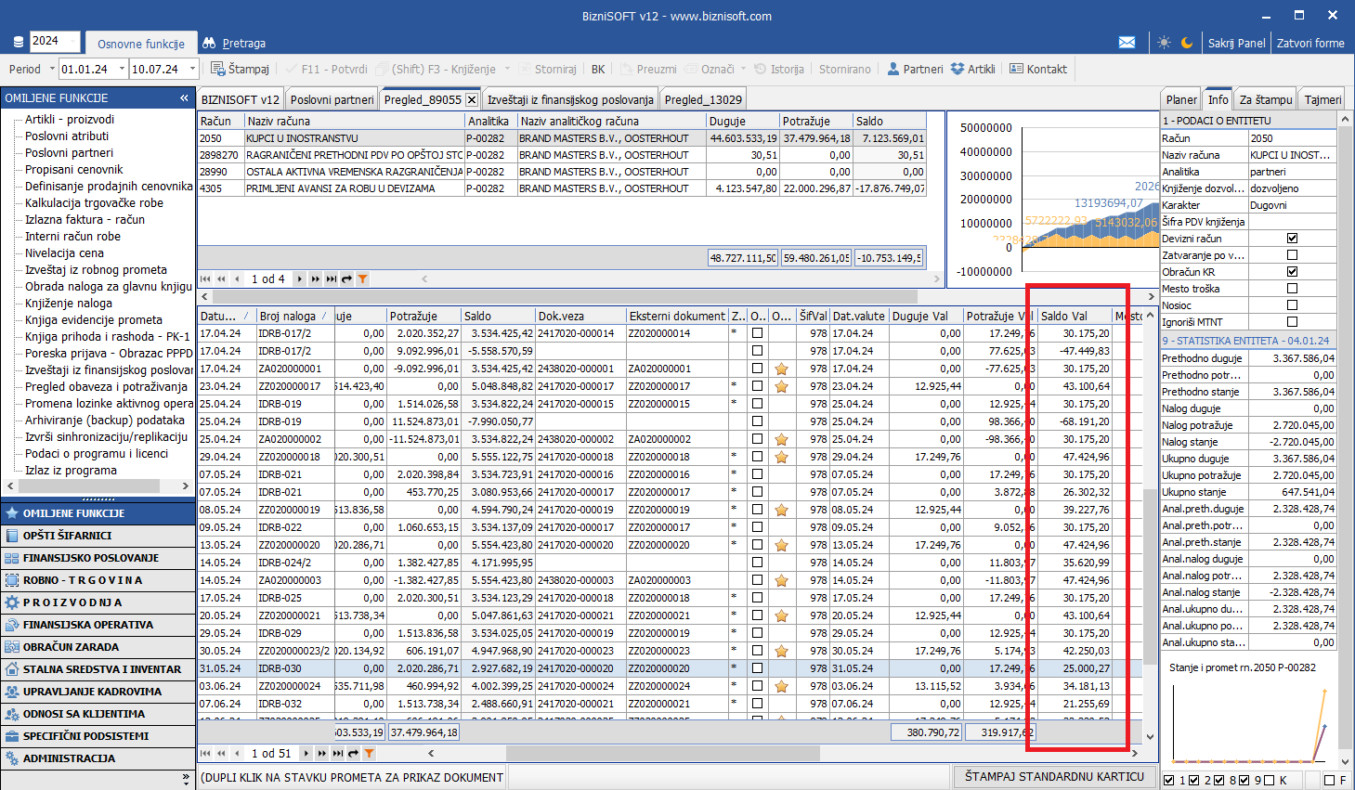
Task: Open Artikli from the toolbar
Action: pos(972,69)
